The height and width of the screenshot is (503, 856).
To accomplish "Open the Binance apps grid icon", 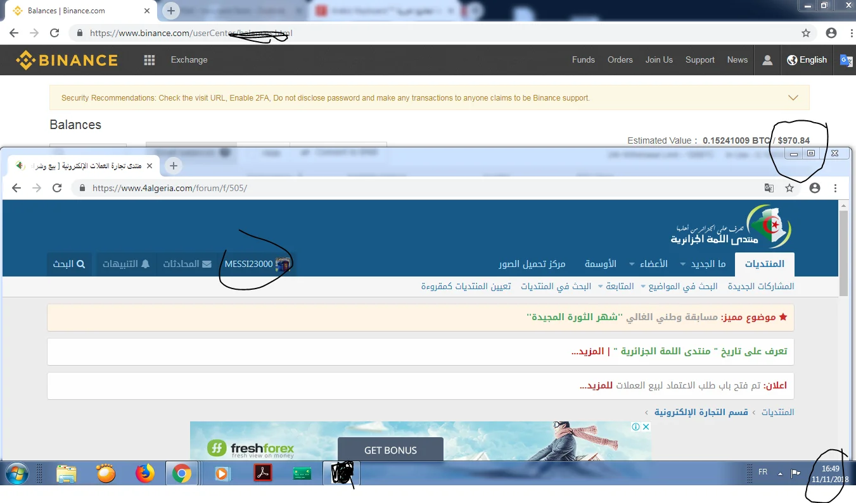I will point(150,60).
